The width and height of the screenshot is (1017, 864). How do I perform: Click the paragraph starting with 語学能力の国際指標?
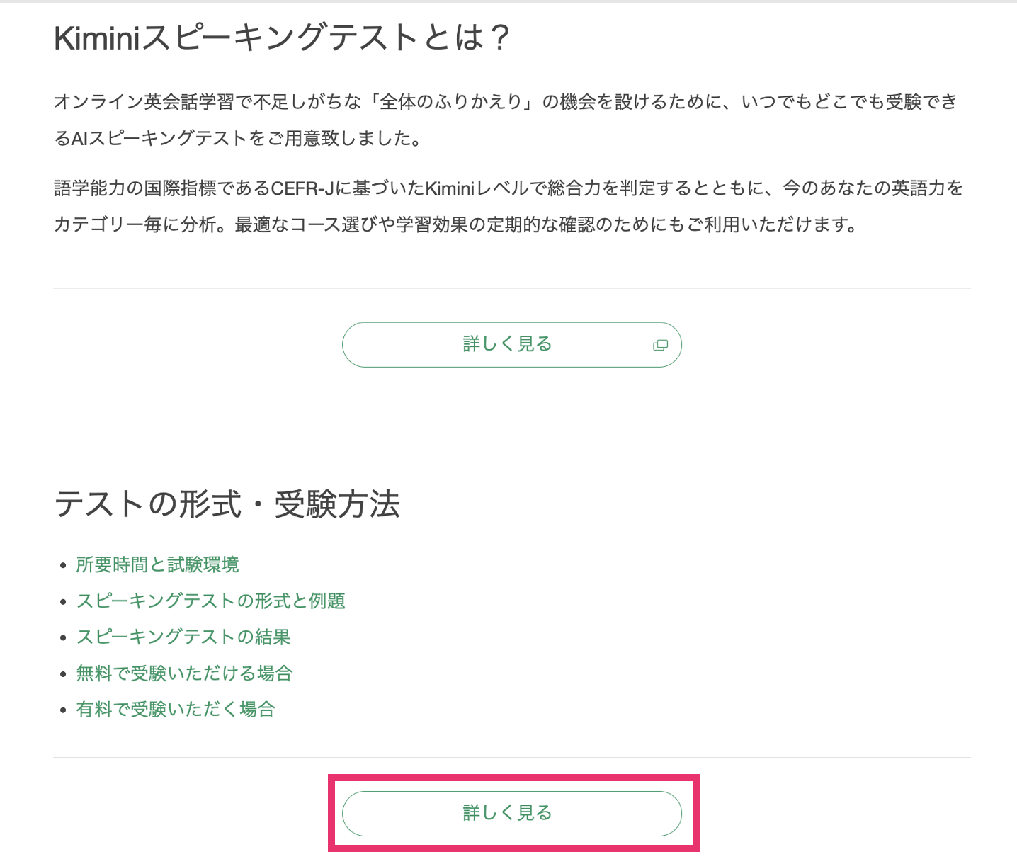508,206
